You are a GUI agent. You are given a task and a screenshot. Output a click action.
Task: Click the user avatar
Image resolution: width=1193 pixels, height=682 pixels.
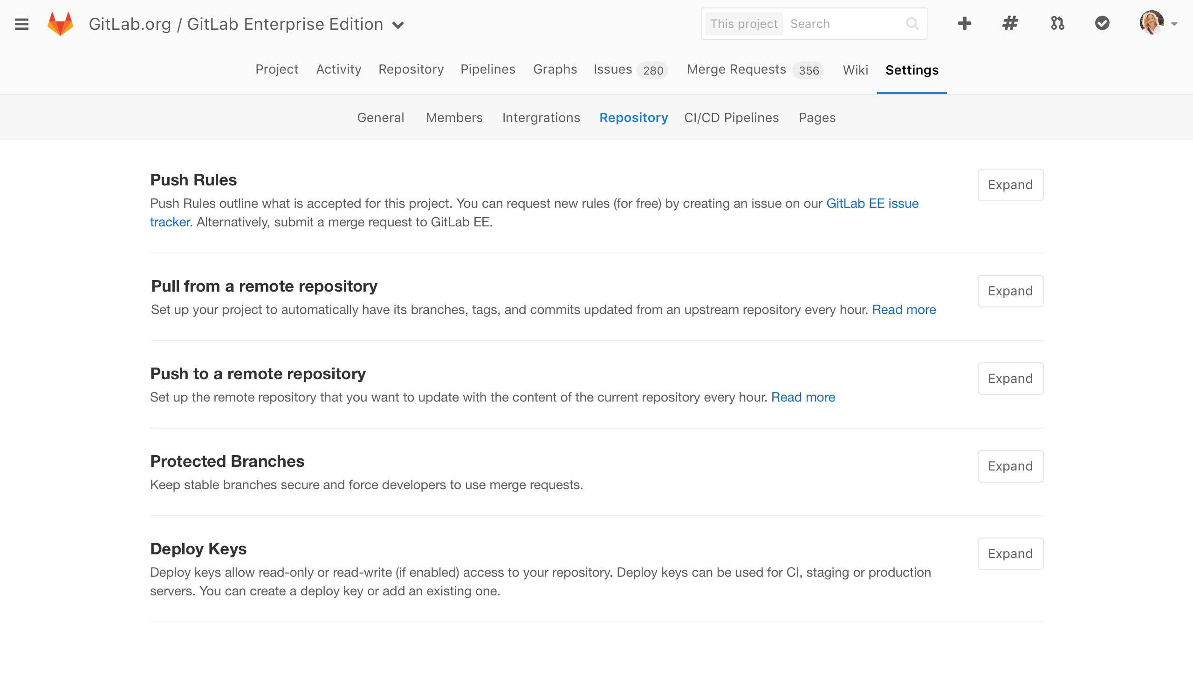(1152, 23)
